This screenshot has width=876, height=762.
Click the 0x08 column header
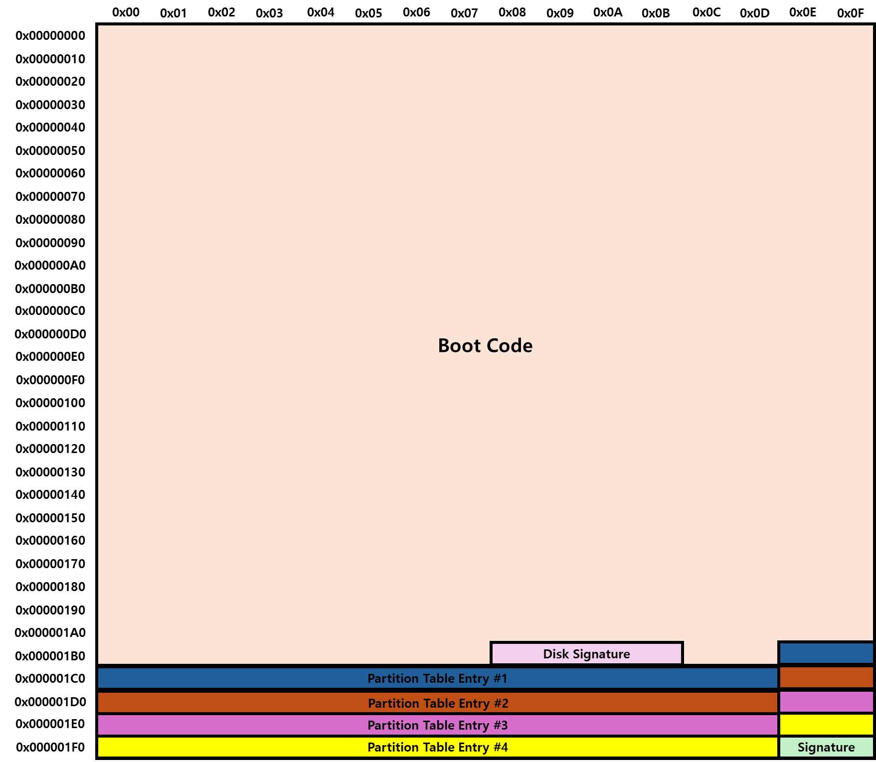point(512,12)
